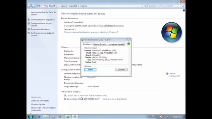Open Información y herramientas de rendimiento link

coord(43,109)
